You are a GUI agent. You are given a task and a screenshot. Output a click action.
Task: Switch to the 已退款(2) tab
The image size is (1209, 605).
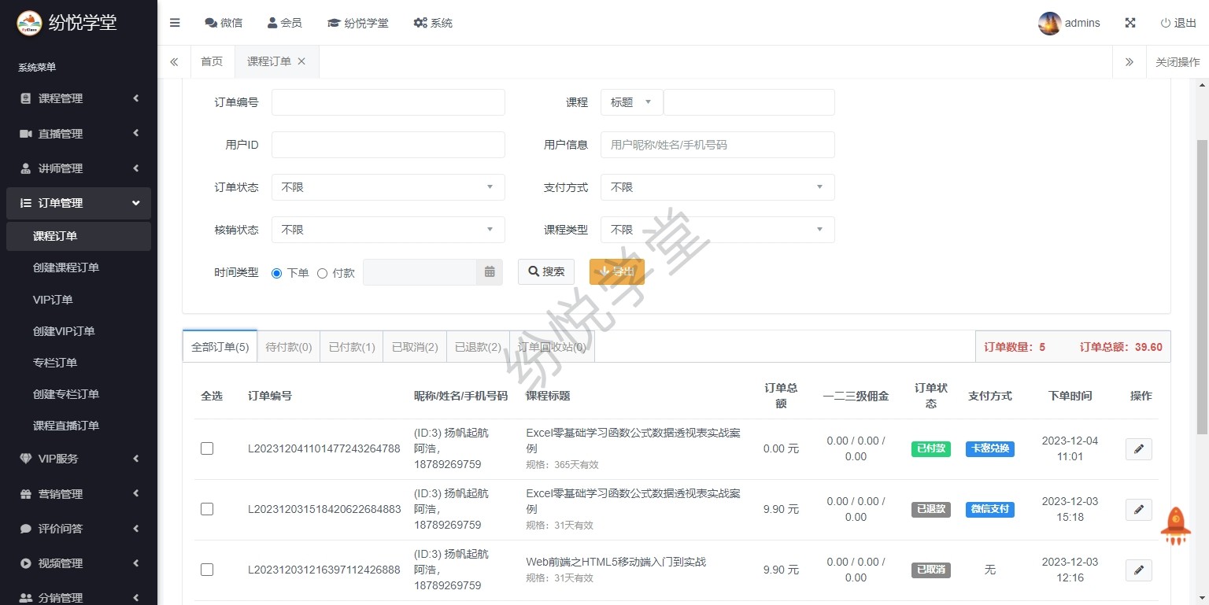[x=478, y=347]
